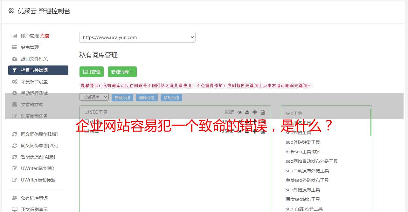408x212 pixels.
Task: Click the 新建分组 button
Action: [122, 98]
